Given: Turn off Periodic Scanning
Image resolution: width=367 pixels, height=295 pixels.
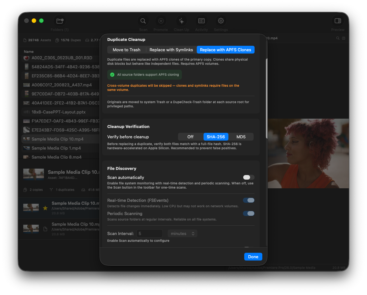Looking at the screenshot, I should (248, 213).
